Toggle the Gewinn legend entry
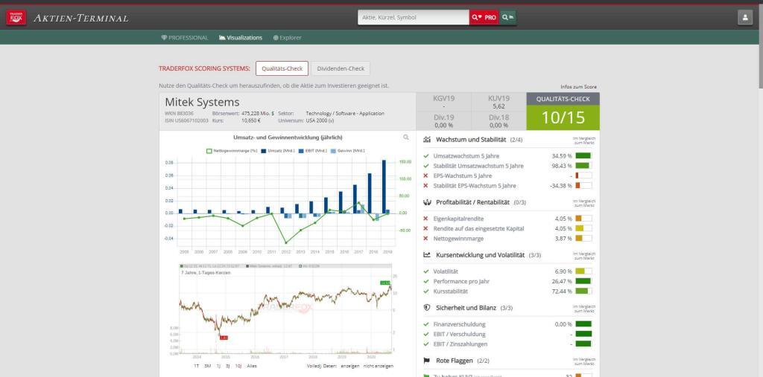Screen dimensions: 763x377 [x=347, y=151]
